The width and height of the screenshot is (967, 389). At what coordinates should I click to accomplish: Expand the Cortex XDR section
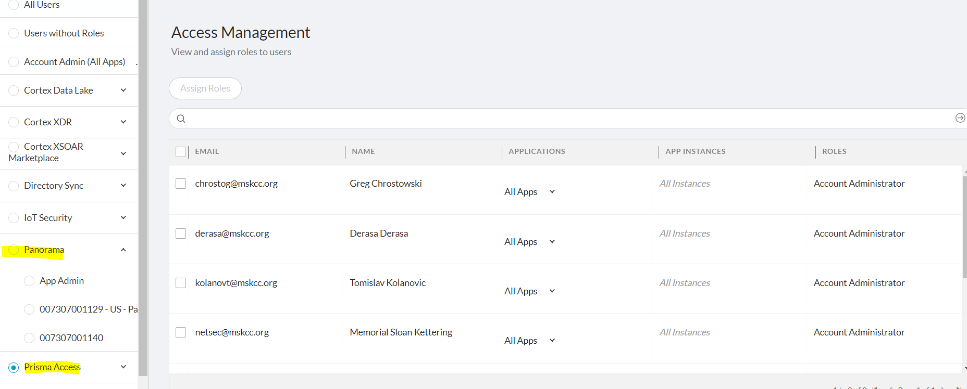point(123,122)
